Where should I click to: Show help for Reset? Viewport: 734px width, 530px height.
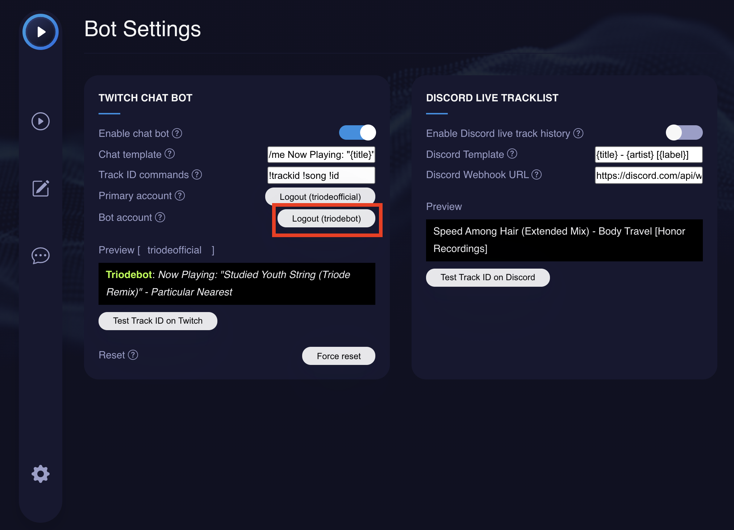(x=133, y=355)
